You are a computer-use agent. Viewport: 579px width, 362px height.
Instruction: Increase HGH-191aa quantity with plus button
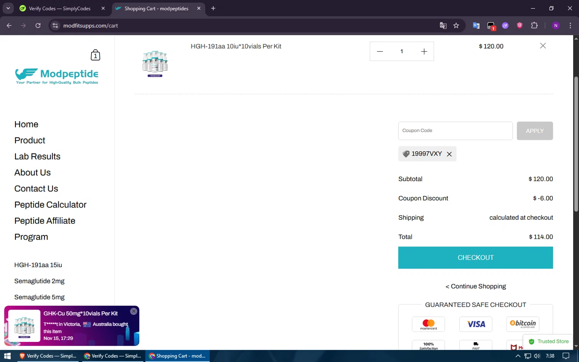point(424,51)
